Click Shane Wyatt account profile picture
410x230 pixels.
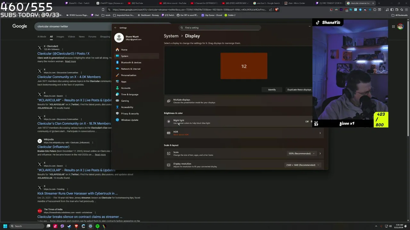coord(119,38)
